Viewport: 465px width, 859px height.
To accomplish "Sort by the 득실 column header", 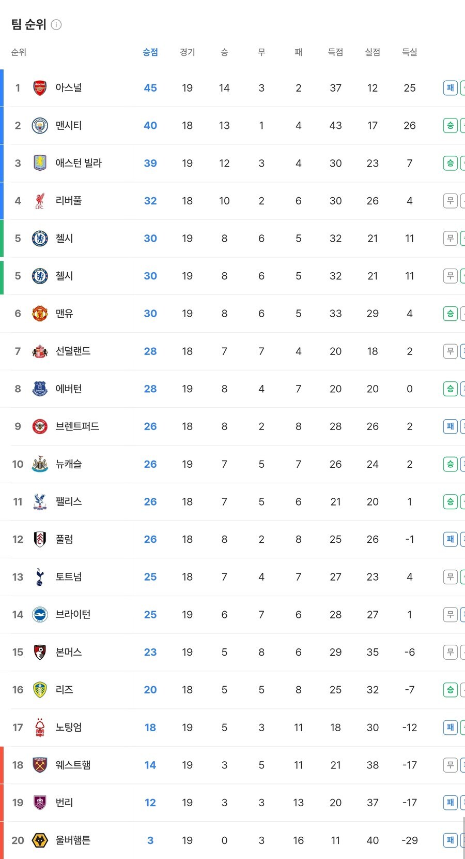I will [x=409, y=52].
